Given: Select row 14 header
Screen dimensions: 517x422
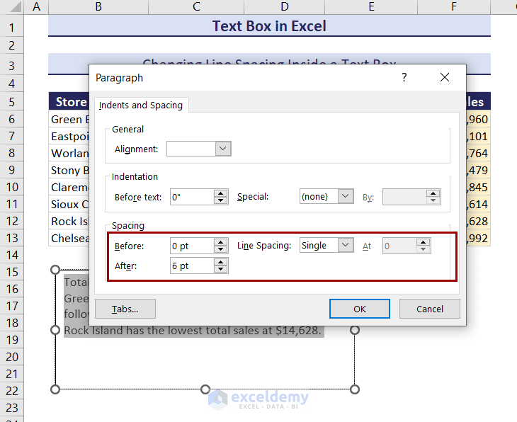Looking at the screenshot, I should pyautogui.click(x=12, y=255).
